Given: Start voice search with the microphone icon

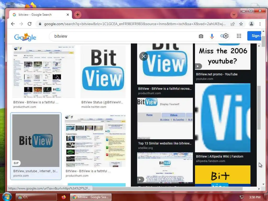Looking at the screenshot, I should [x=212, y=36].
